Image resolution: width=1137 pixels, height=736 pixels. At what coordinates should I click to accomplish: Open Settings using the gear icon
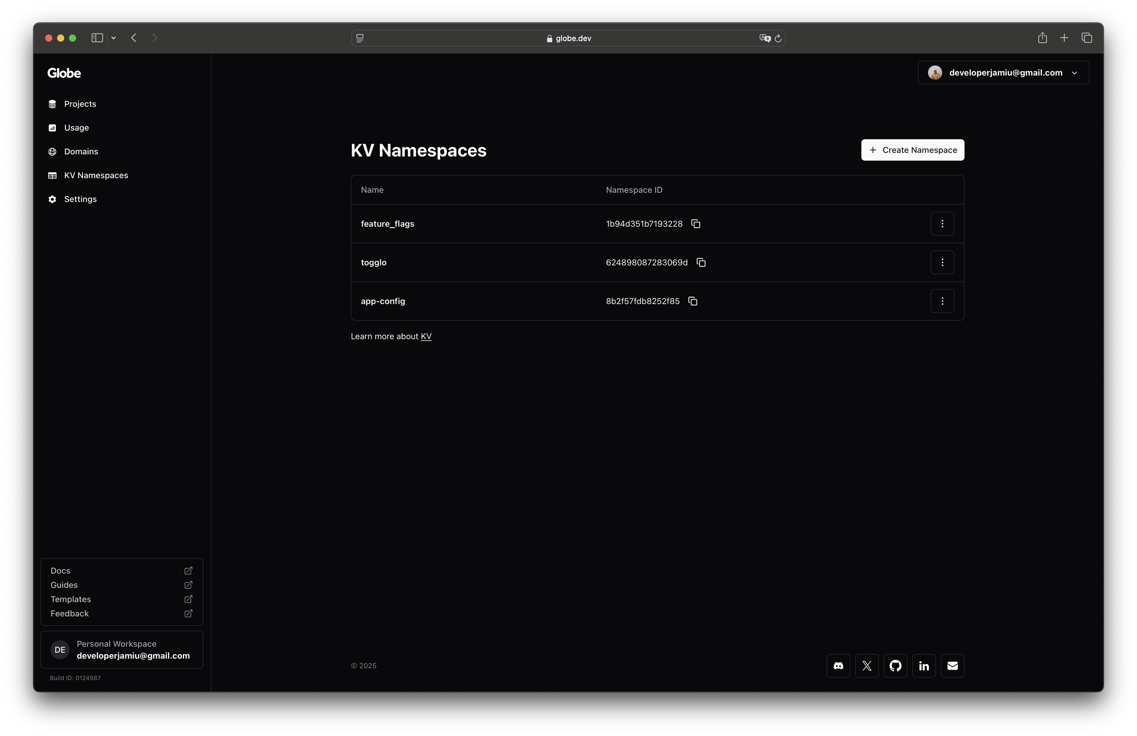pyautogui.click(x=52, y=199)
